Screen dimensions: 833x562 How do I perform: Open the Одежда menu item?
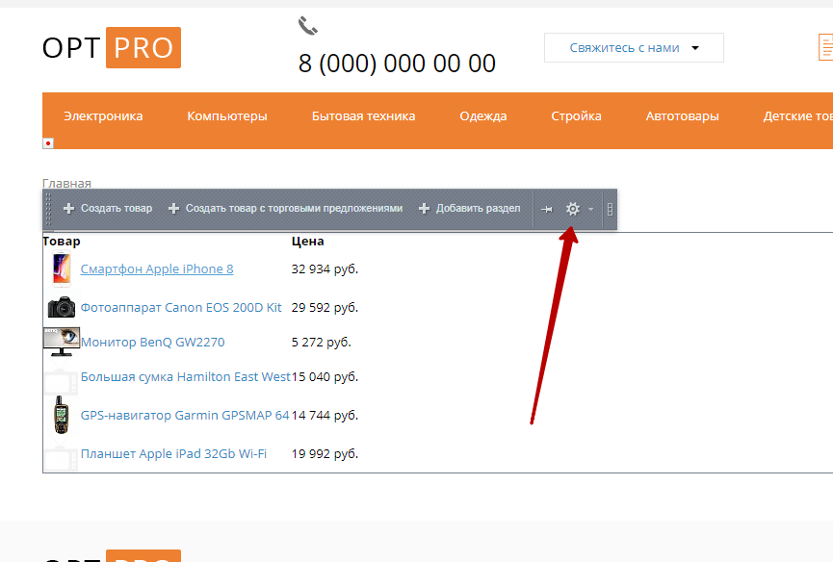click(x=482, y=116)
